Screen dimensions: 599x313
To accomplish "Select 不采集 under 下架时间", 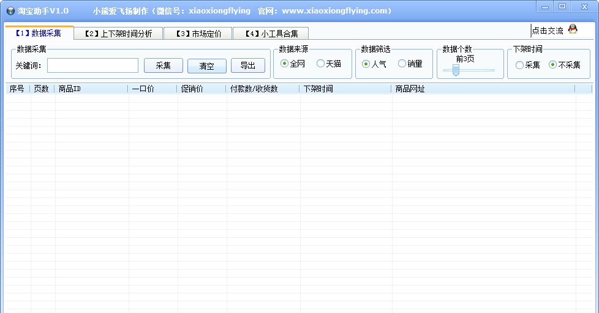I will coord(565,65).
